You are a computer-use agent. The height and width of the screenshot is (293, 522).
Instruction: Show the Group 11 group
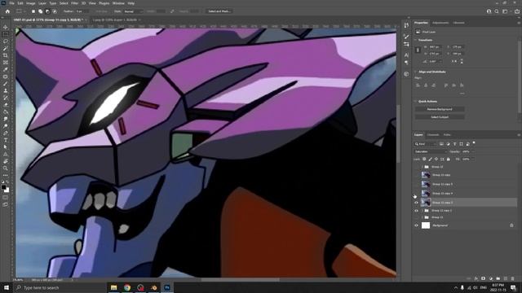[x=416, y=217]
